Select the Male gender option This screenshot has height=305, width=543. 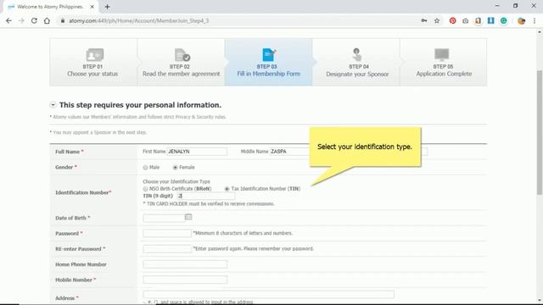145,168
